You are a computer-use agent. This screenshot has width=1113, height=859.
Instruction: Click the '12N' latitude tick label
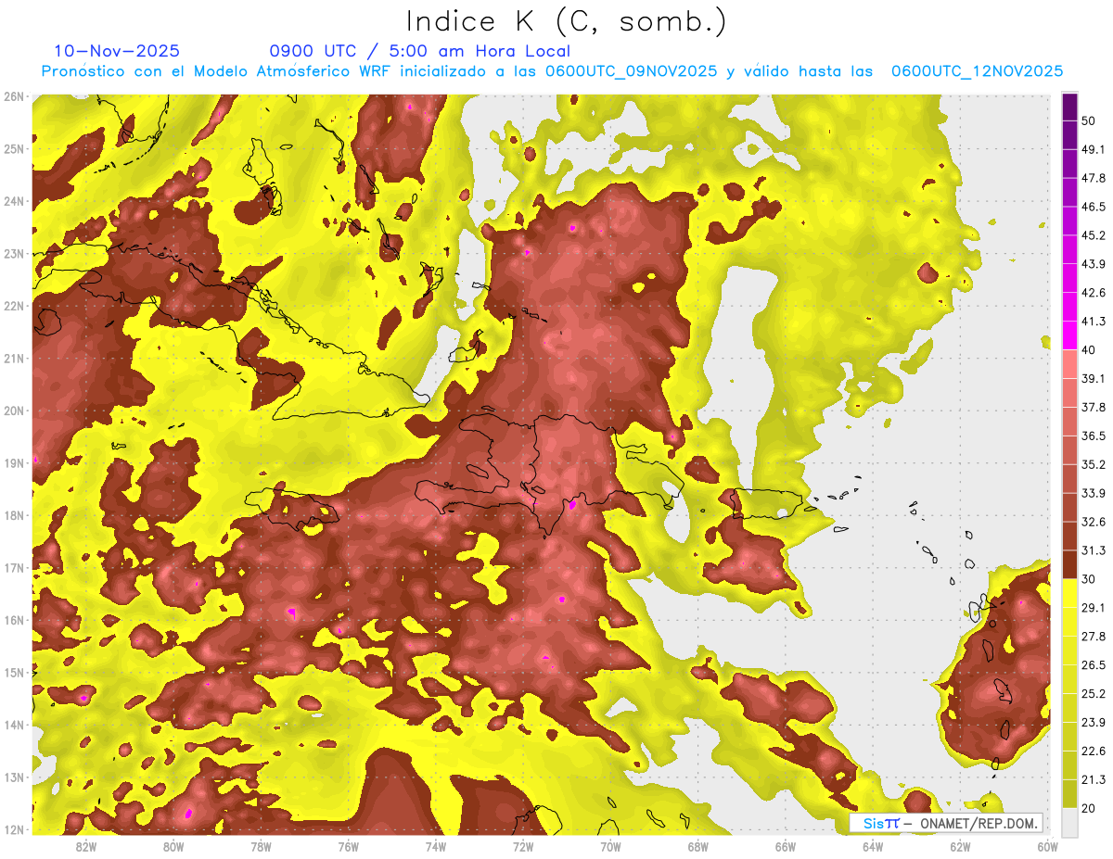[14, 829]
